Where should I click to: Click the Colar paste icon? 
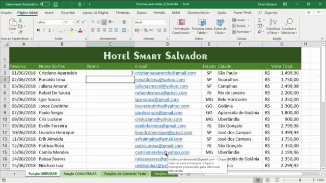[12, 22]
